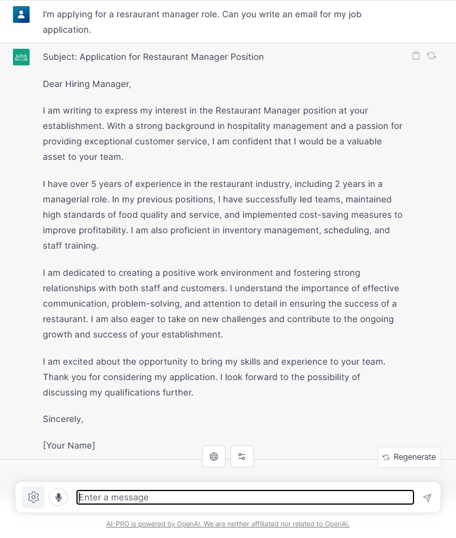Click inside the Enter a message field

(x=245, y=497)
